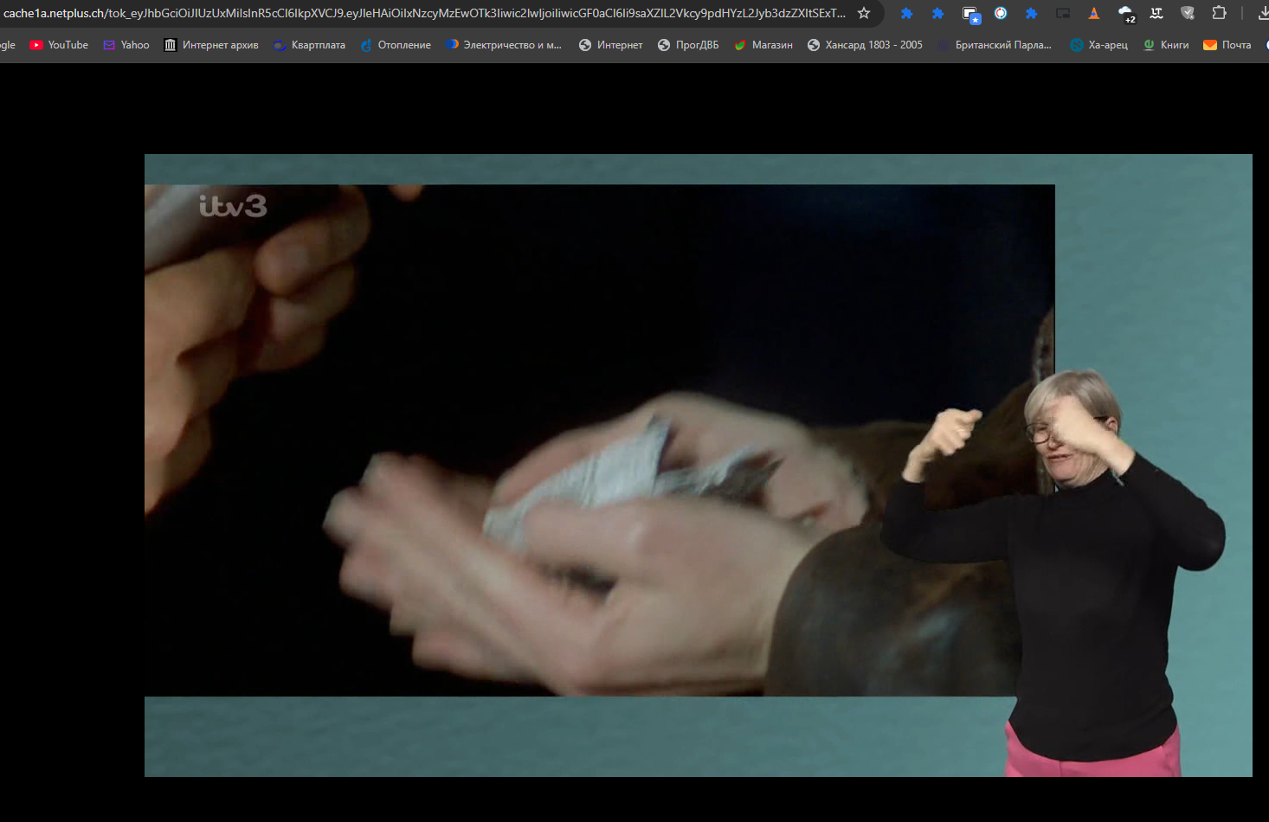This screenshot has height=822, width=1269.
Task: Open the YouTube bookmark
Action: click(x=59, y=45)
